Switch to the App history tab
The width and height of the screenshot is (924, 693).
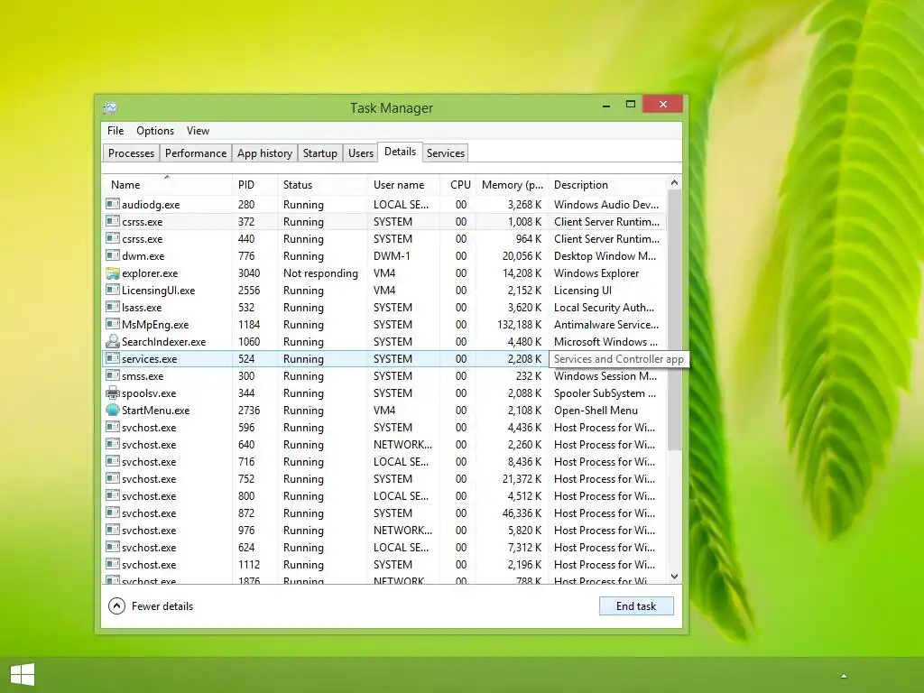(264, 153)
